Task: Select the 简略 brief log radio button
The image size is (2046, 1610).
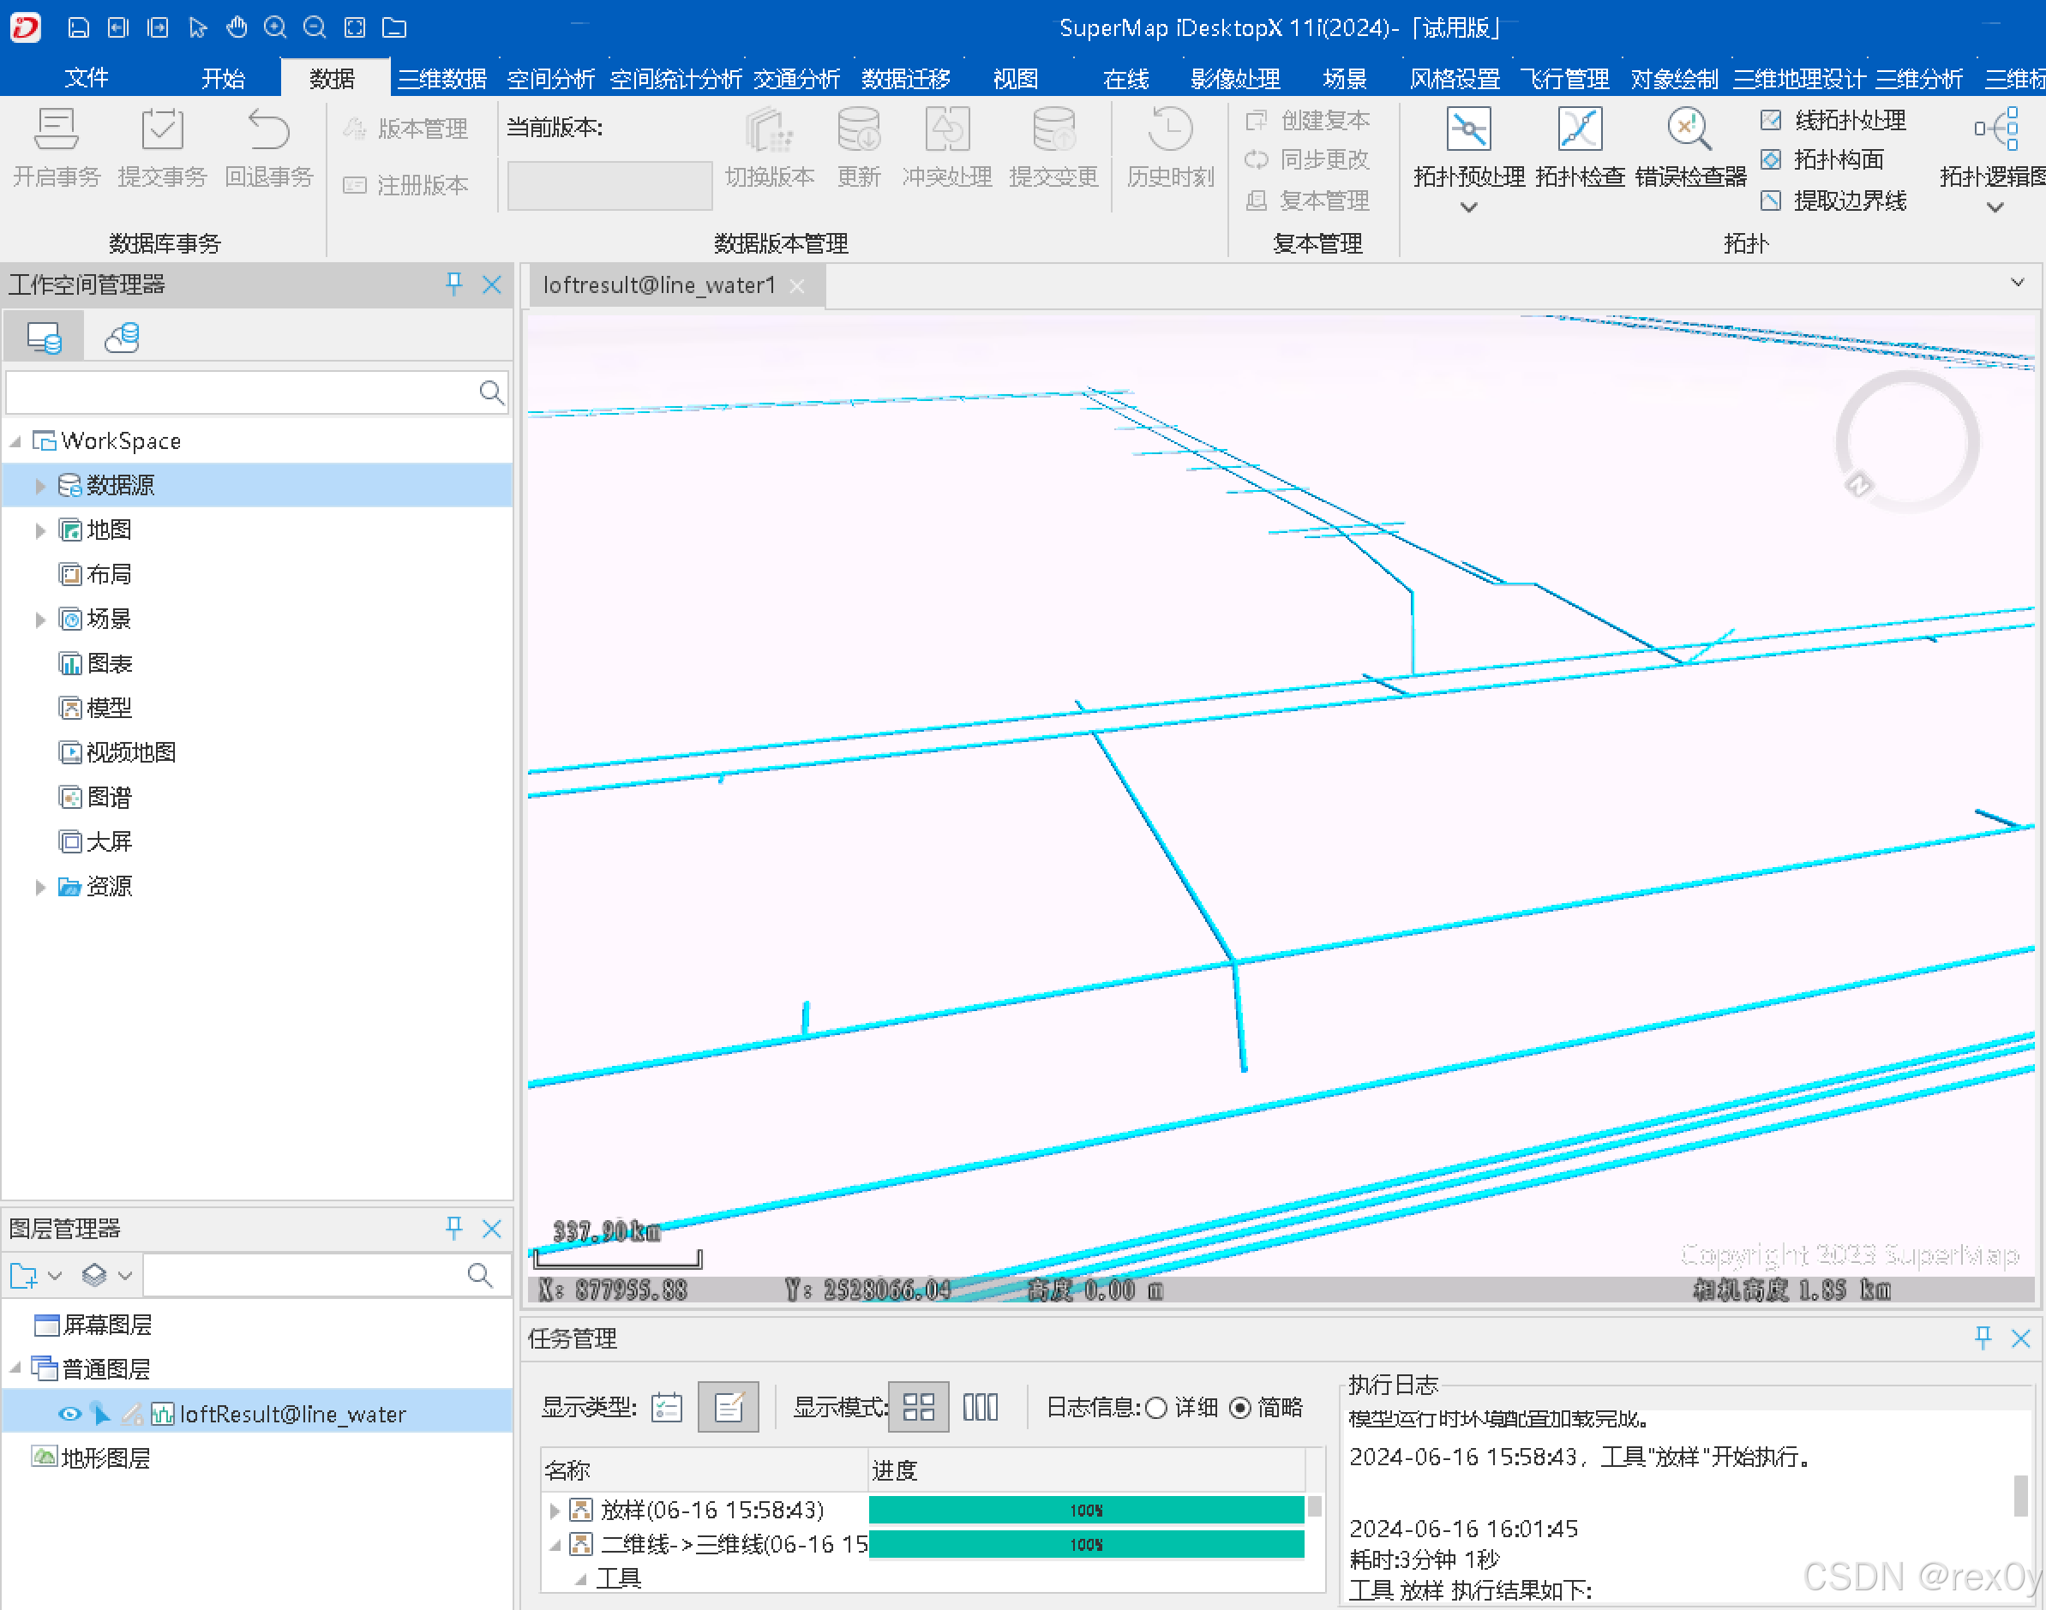Action: pos(1241,1407)
